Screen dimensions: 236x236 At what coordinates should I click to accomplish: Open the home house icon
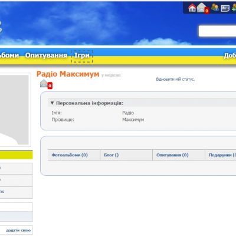192,8
